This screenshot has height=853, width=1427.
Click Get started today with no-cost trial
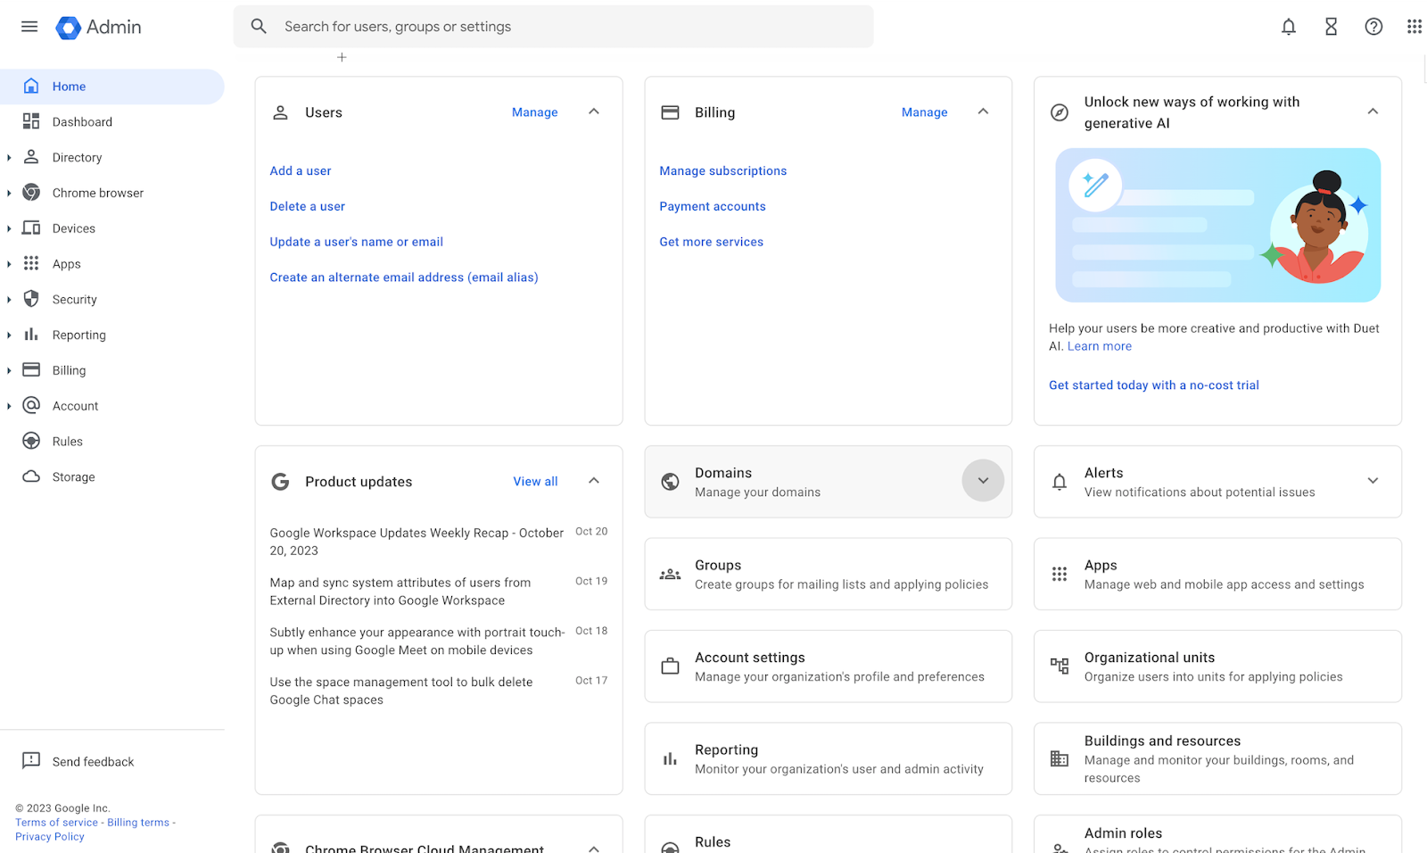click(x=1154, y=385)
